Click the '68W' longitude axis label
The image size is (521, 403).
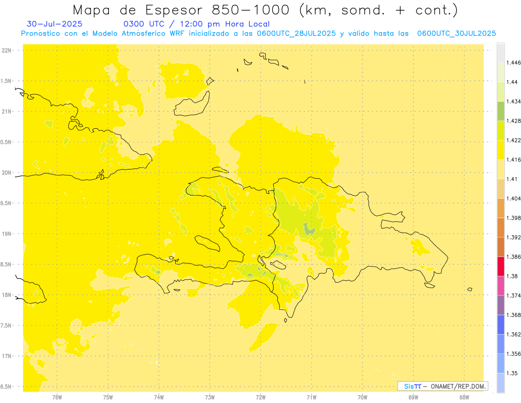point(464,397)
